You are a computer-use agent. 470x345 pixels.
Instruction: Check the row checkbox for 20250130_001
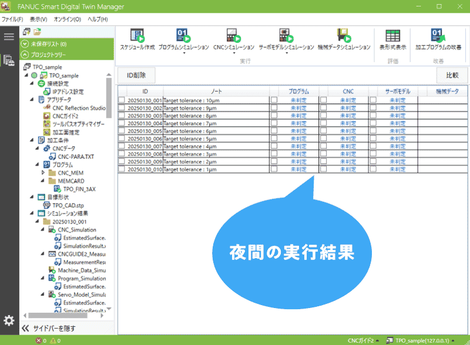122,100
